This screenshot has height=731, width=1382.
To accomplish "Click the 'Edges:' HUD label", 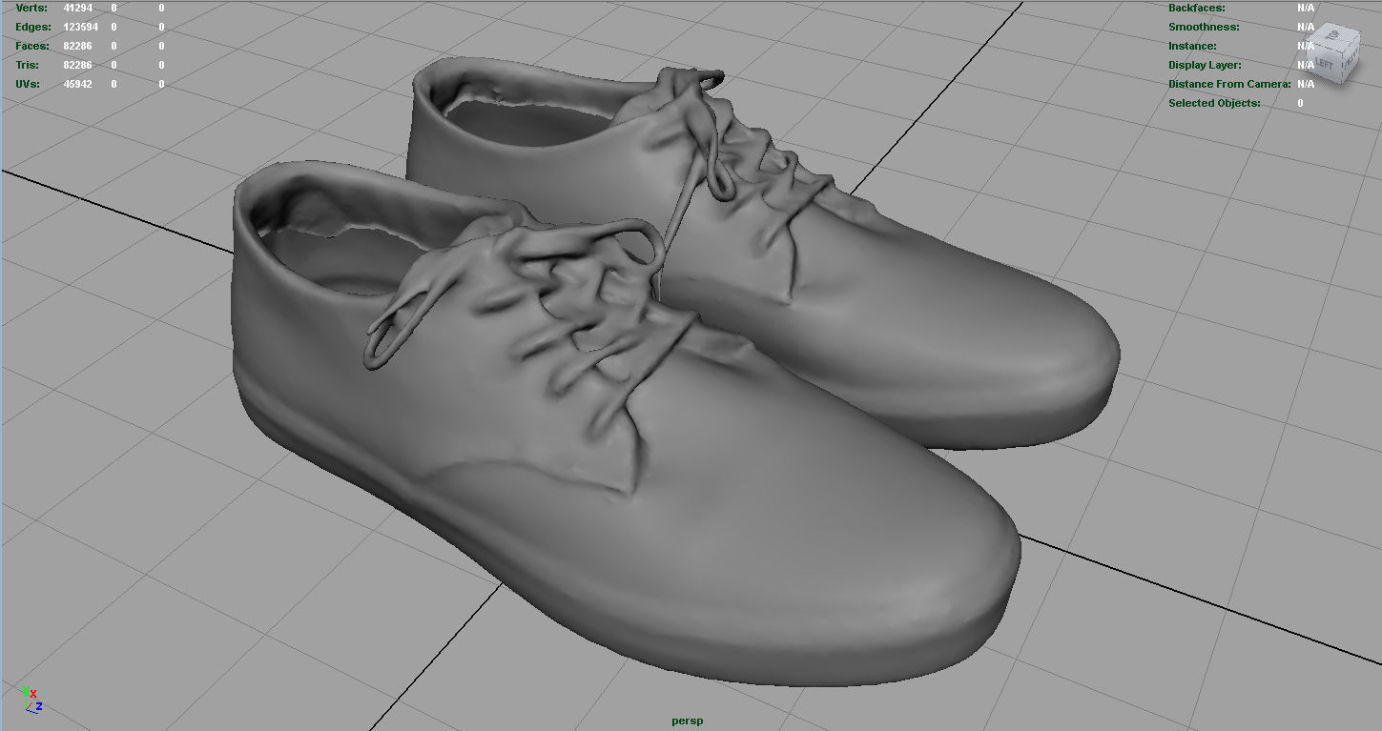I will (33, 27).
